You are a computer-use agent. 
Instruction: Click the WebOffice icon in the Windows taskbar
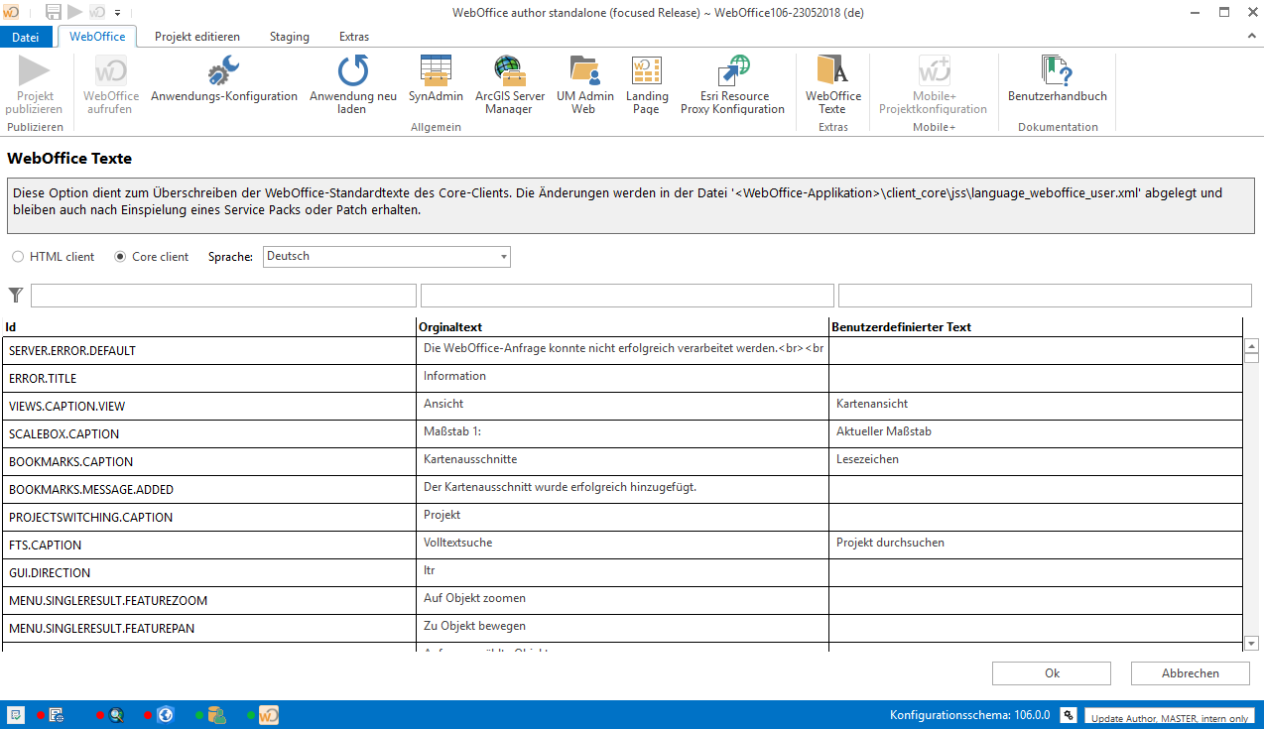pyautogui.click(x=268, y=714)
